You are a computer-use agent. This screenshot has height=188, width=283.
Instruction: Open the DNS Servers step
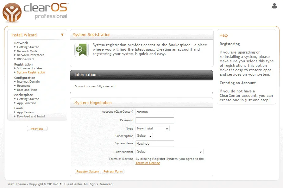[26, 59]
